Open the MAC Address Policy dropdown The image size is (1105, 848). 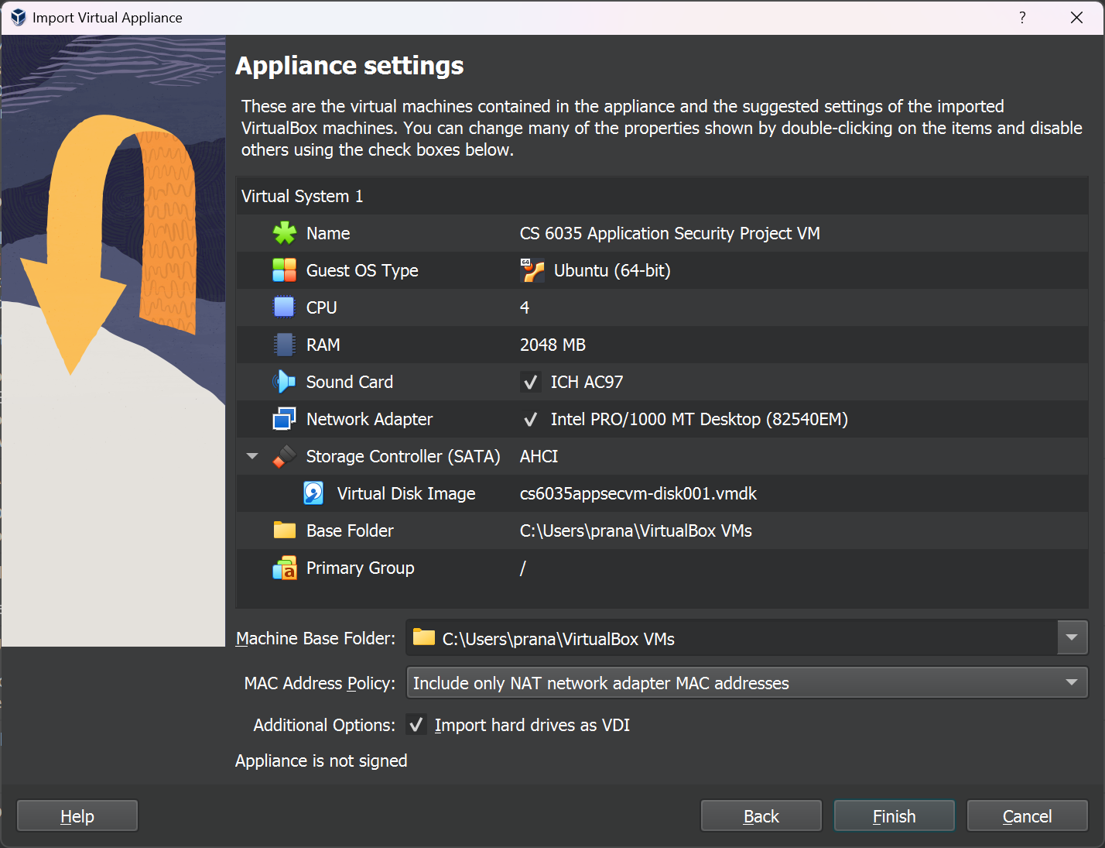coord(1071,682)
